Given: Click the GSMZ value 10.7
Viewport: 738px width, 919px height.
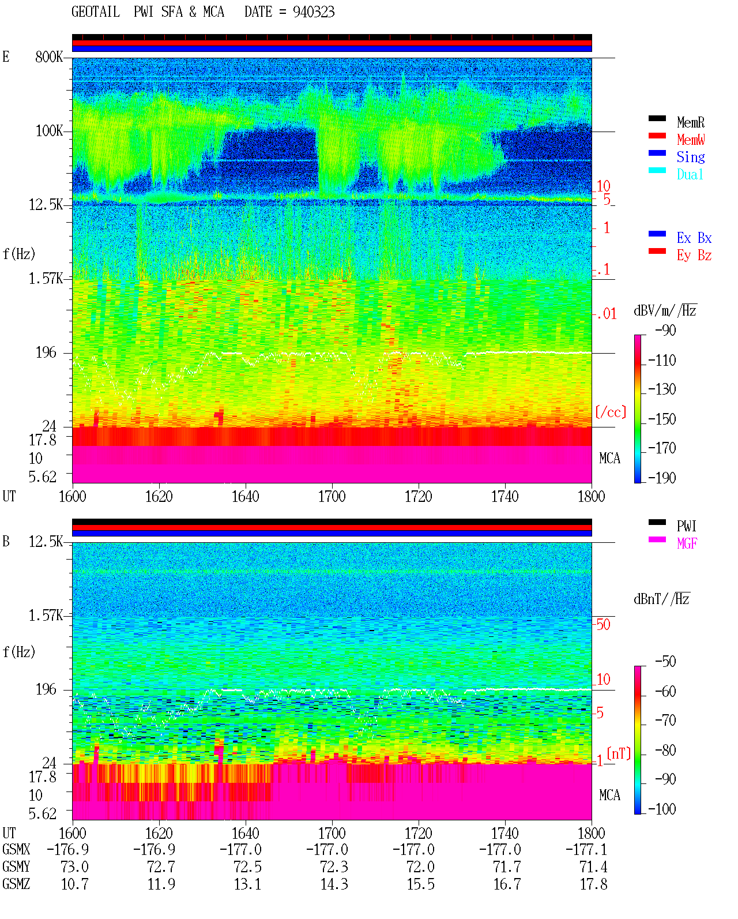Looking at the screenshot, I should point(74,884).
